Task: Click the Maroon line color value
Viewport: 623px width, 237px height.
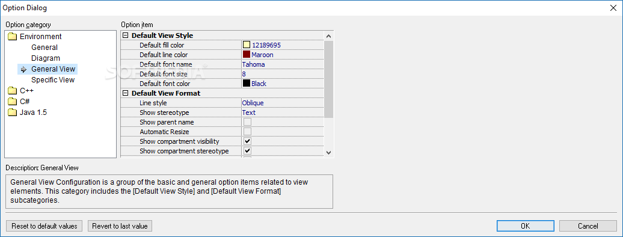Action: tap(262, 55)
